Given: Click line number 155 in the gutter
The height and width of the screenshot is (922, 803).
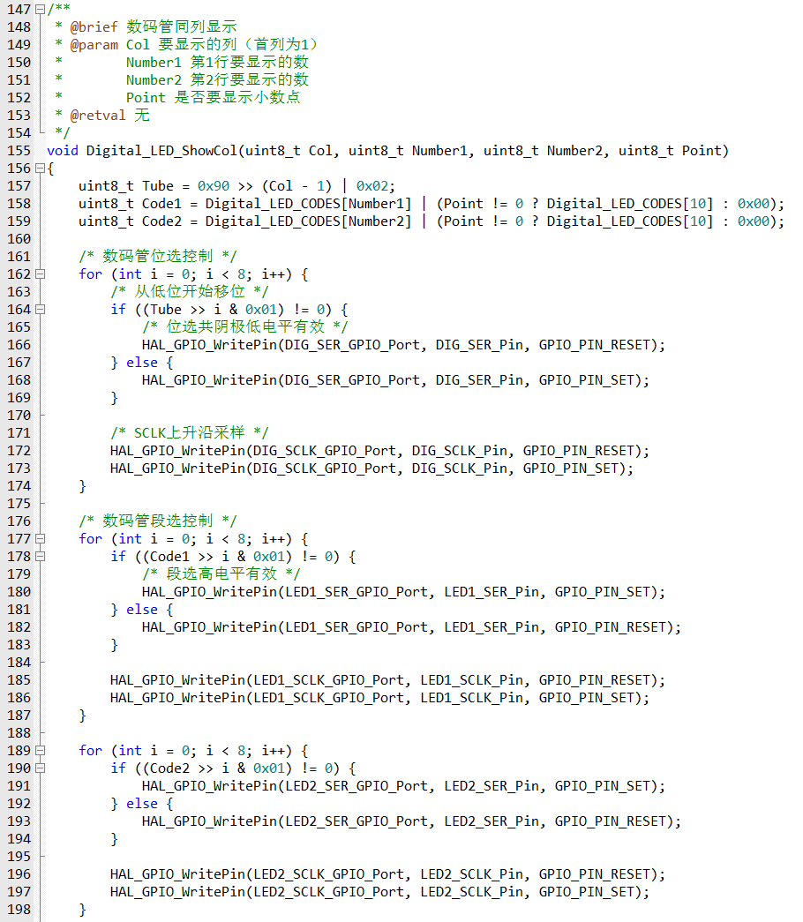Looking at the screenshot, I should coord(19,151).
